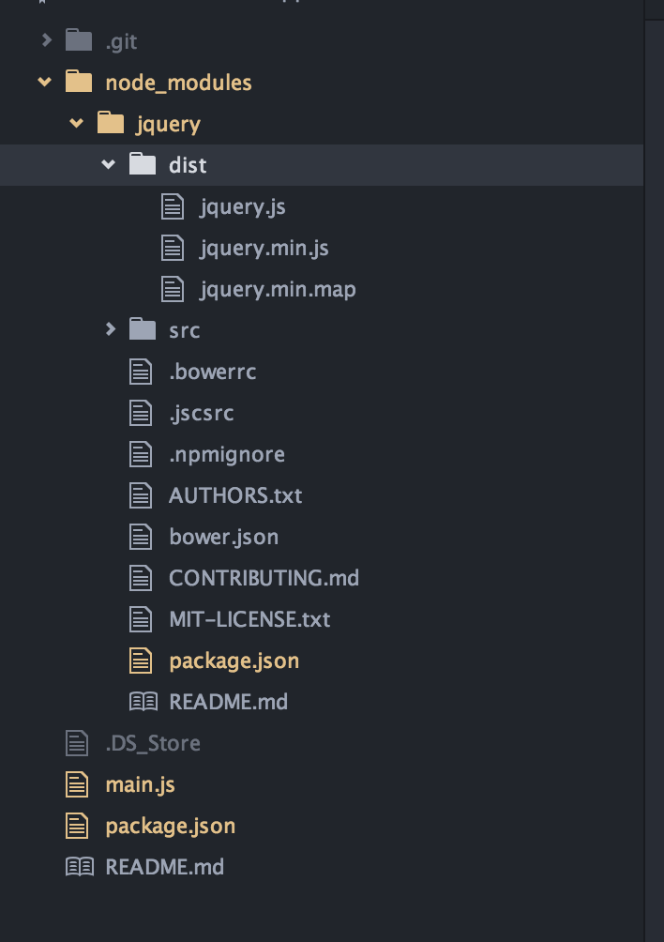Open jquery.min.map in the tree
Image resolution: width=664 pixels, height=942 pixels.
point(278,289)
